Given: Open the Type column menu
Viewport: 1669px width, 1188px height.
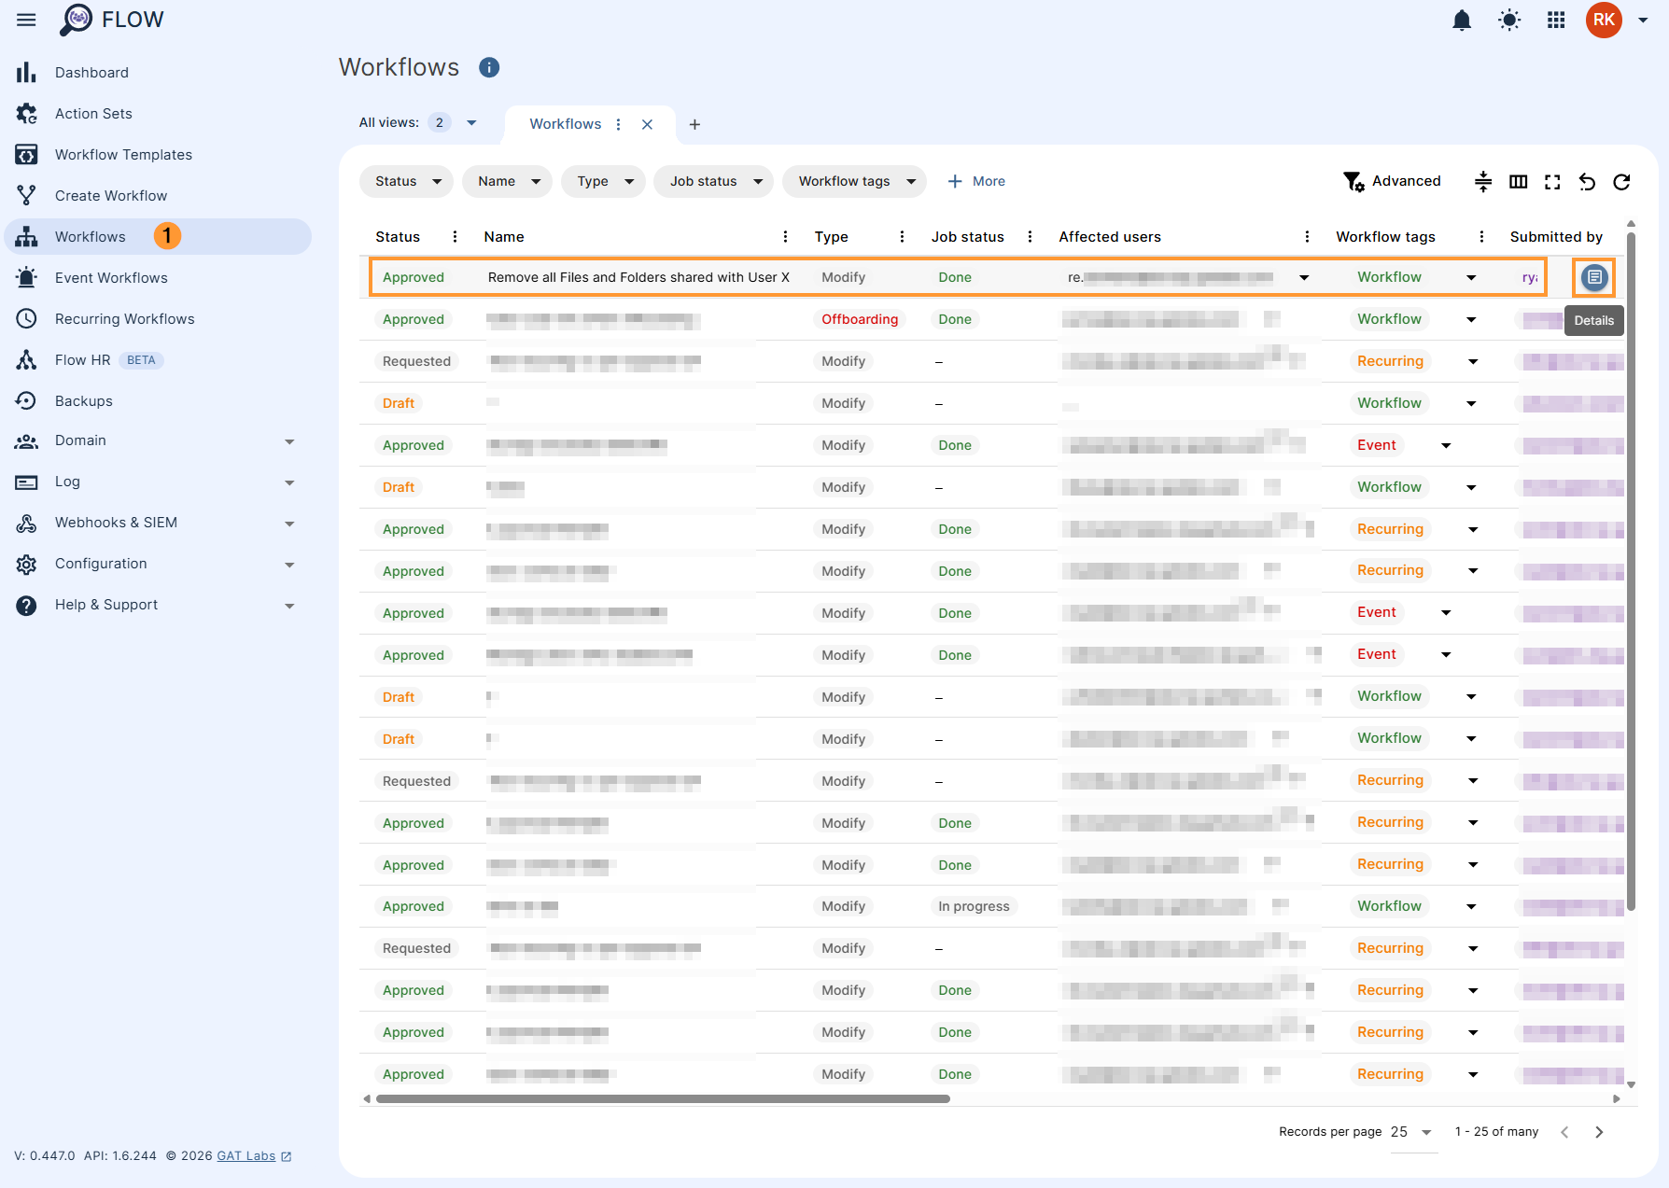Looking at the screenshot, I should point(902,237).
